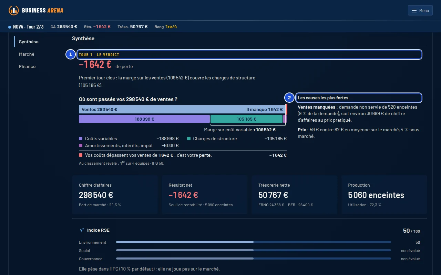The width and height of the screenshot is (441, 275).
Task: Click the Marge sur coût variable label
Action: pyautogui.click(x=240, y=130)
